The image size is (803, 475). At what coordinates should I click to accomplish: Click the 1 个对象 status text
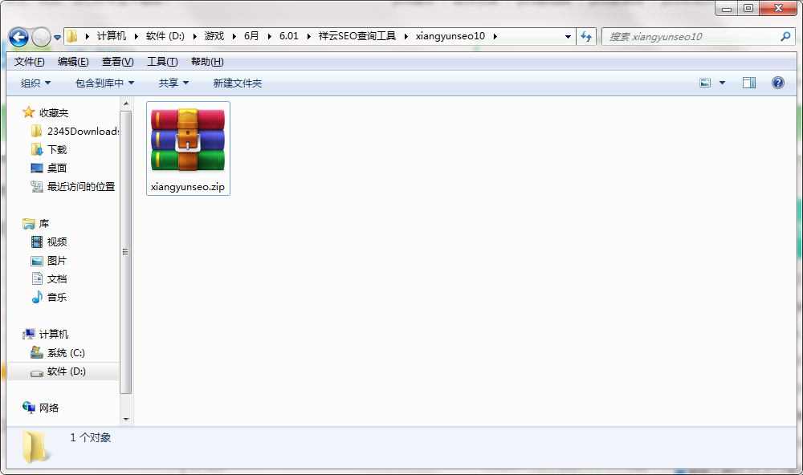point(91,437)
